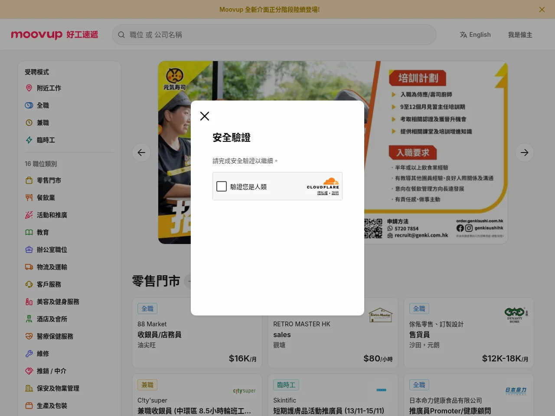This screenshot has height=416, width=555.
Task: Click the 全職 full-time clock icon
Action: [x=29, y=105]
